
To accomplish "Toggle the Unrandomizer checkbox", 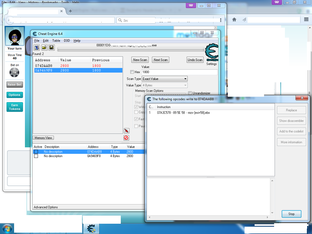I will [190, 93].
